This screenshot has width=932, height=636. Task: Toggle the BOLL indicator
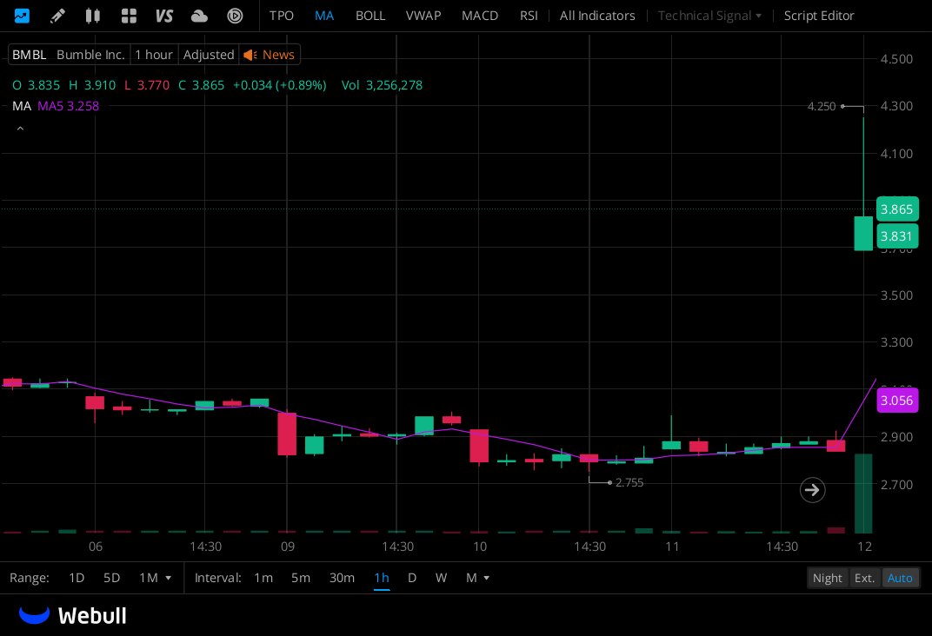(370, 16)
